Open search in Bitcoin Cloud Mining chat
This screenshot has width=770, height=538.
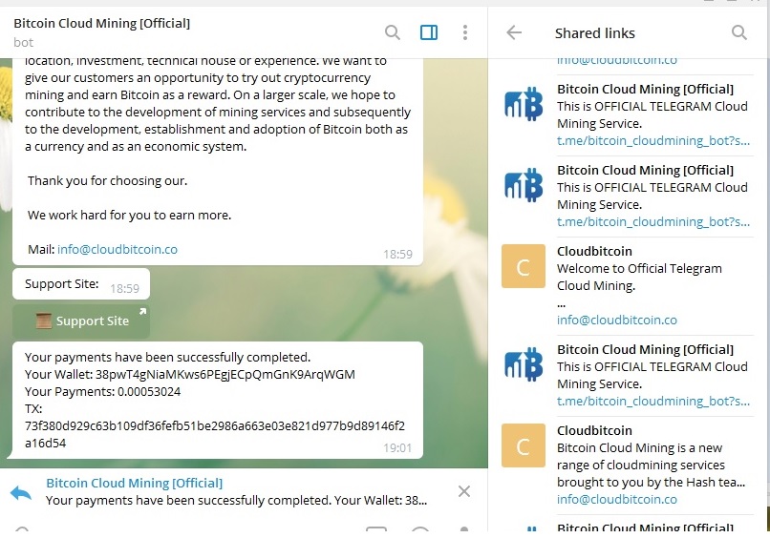393,32
